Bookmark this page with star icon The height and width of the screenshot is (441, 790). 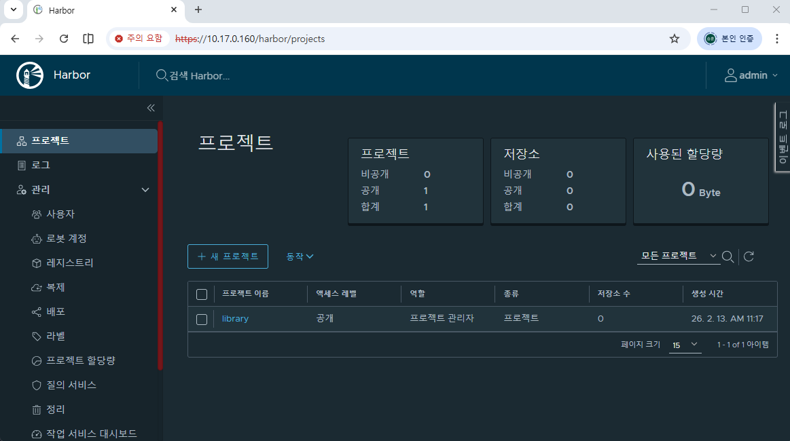pyautogui.click(x=674, y=39)
